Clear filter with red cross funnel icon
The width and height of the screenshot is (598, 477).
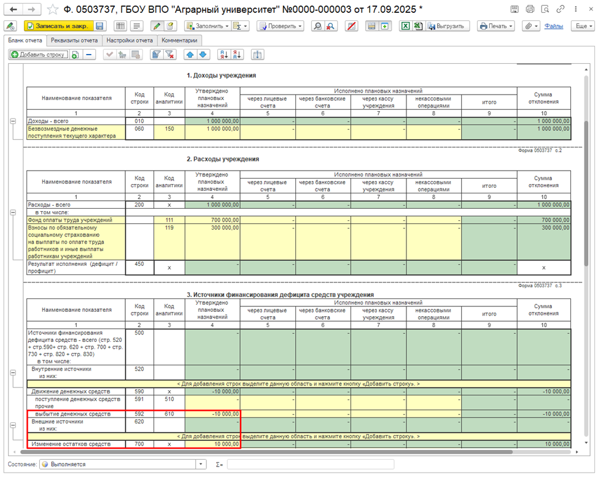[169, 55]
